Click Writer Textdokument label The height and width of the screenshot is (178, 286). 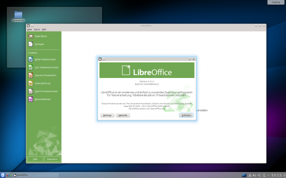pyautogui.click(x=45, y=59)
